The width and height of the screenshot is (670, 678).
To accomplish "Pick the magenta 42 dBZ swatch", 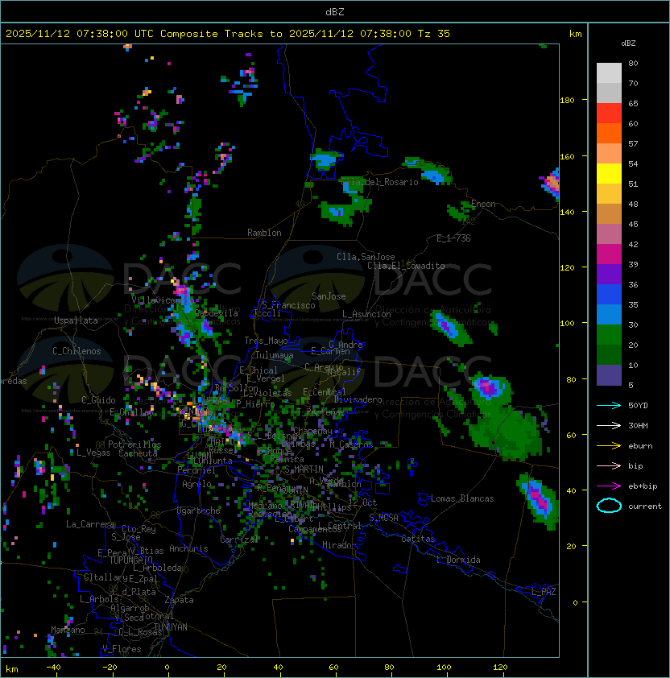I will 609,254.
